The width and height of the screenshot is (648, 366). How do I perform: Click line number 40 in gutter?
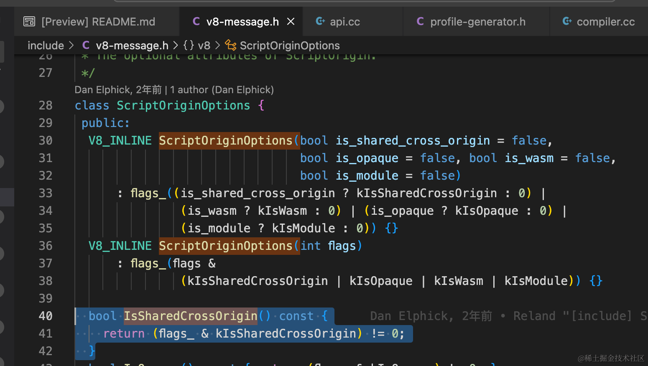[x=46, y=316]
